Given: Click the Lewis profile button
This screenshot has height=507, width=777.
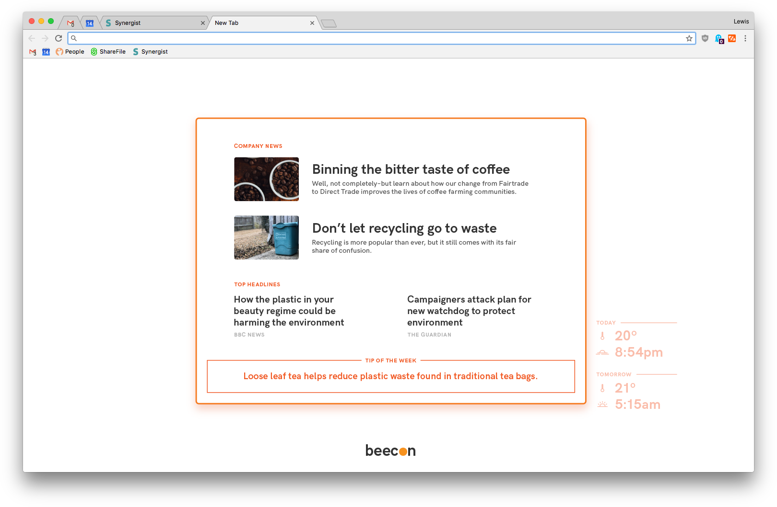Looking at the screenshot, I should click(x=741, y=22).
